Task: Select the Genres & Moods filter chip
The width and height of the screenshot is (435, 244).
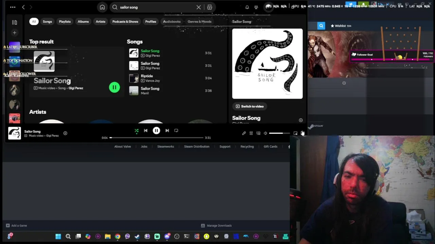Action: [x=199, y=21]
